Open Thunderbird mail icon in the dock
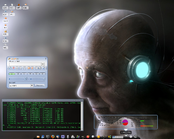 58,137
